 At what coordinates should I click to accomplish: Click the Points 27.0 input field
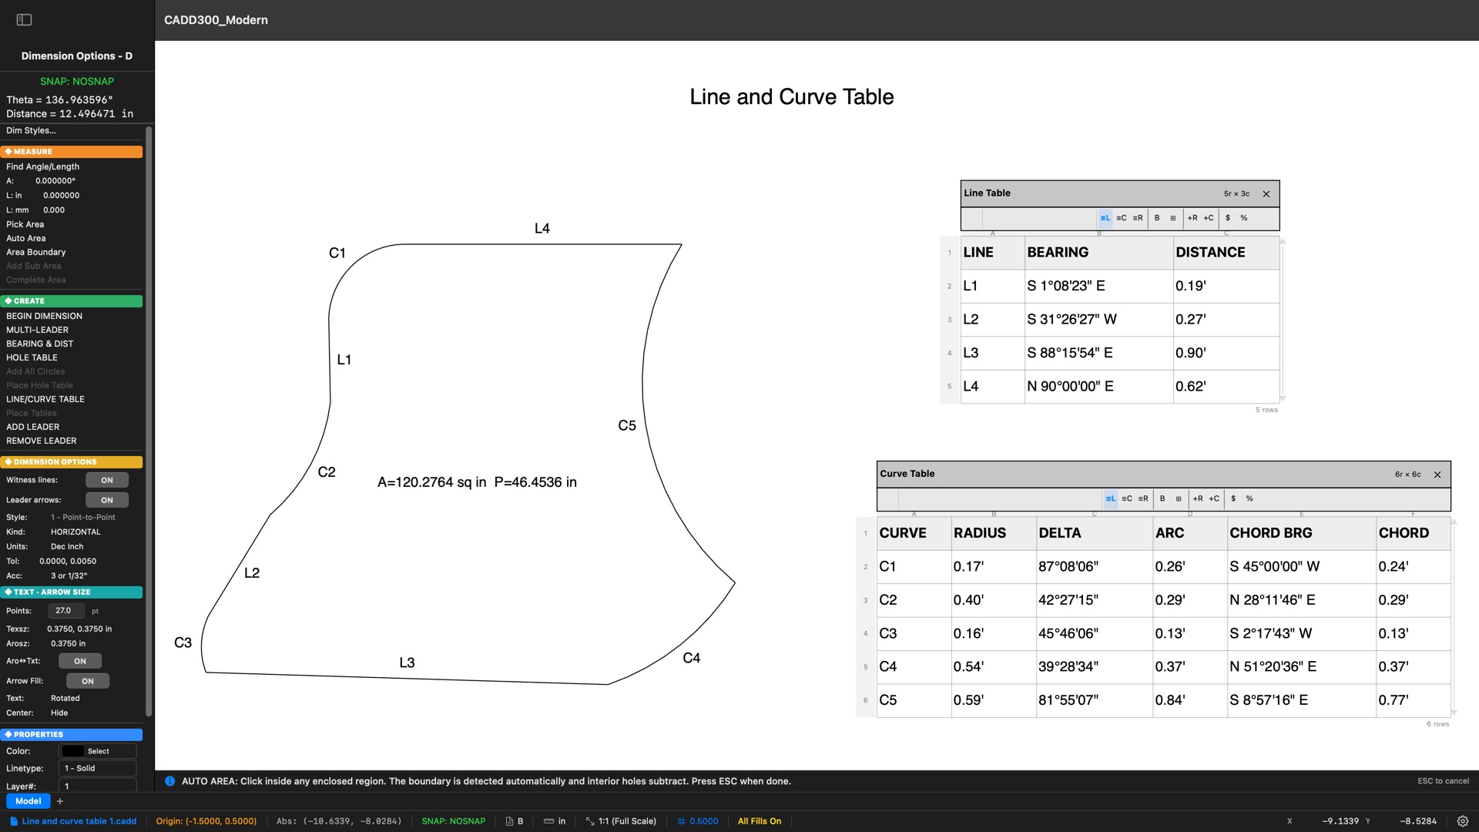[x=66, y=611]
